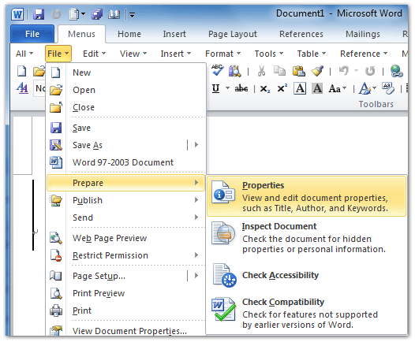Screen dimensions: 415x342
Task: Switch to the Home ribbon tab
Action: 129,34
